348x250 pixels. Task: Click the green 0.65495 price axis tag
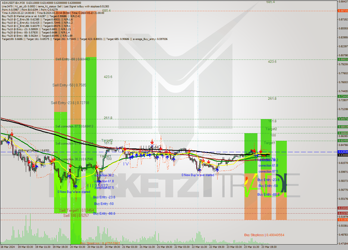pos(343,140)
